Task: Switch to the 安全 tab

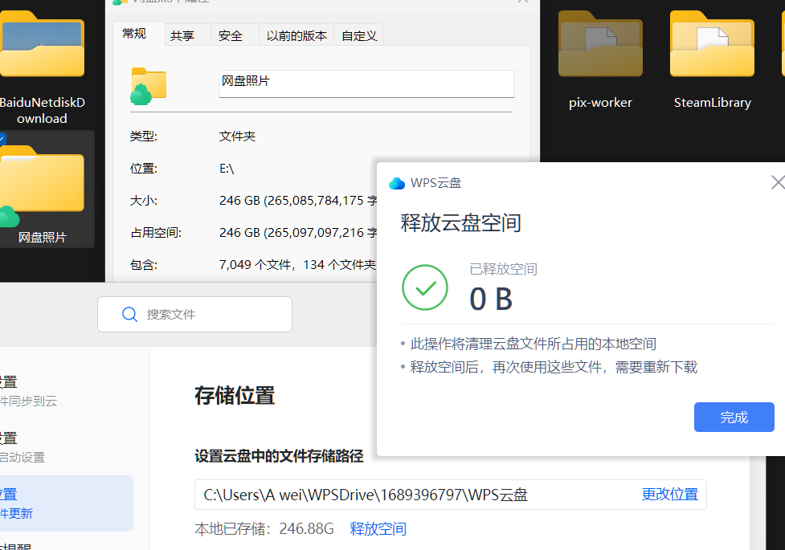Action: coord(231,35)
